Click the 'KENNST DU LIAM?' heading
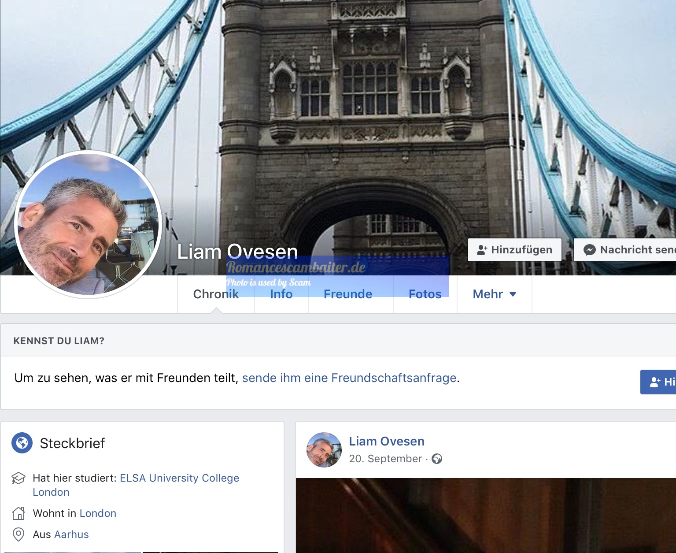Viewport: 676px width, 553px height. point(59,341)
